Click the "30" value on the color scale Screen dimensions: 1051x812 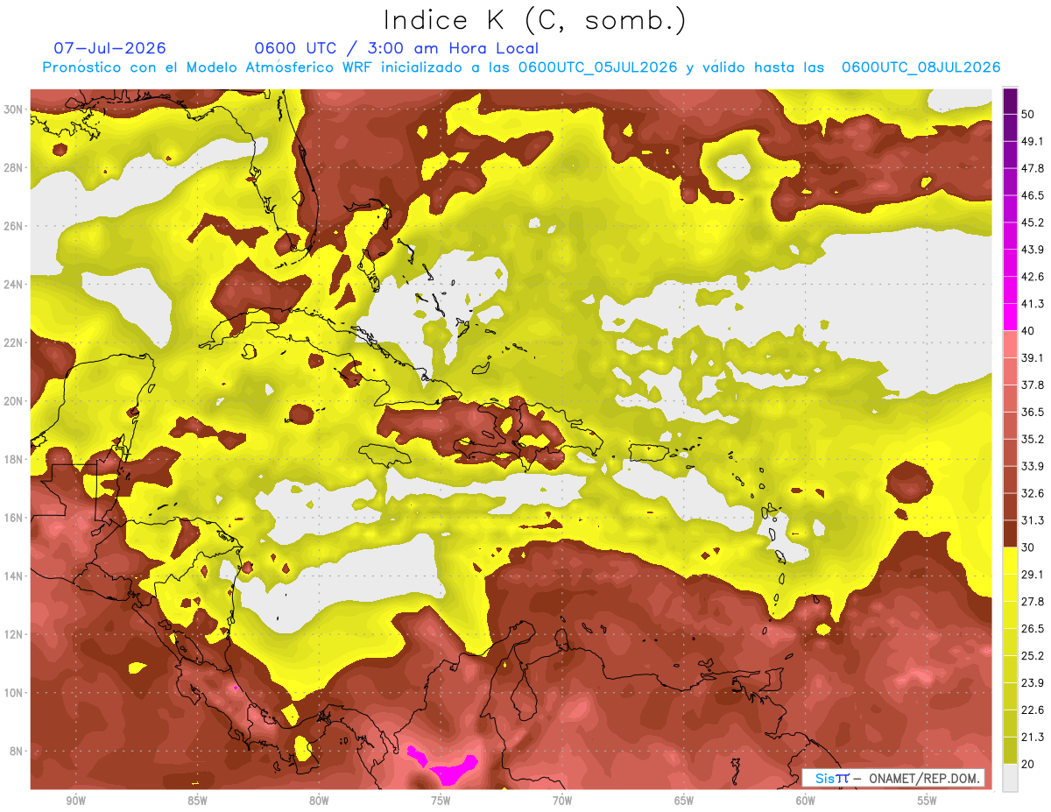[1029, 547]
